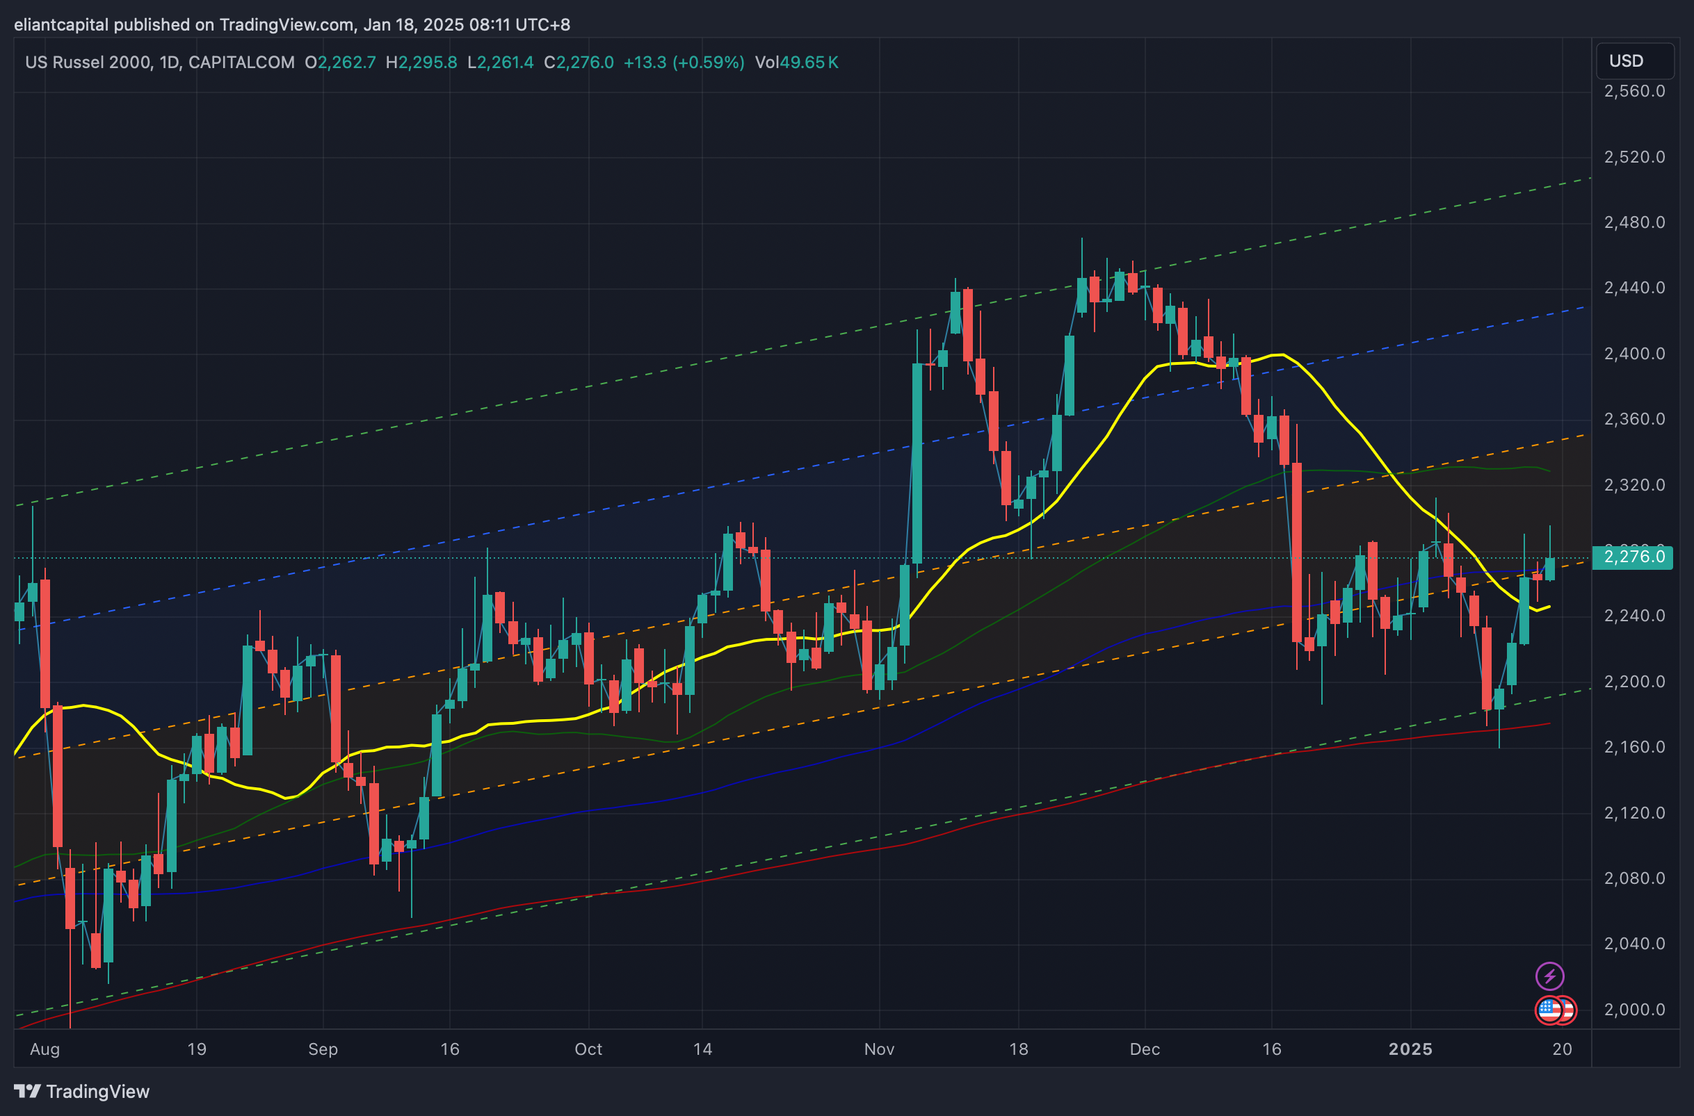Click the 2,560.0 price scale label
This screenshot has height=1116, width=1694.
(1634, 91)
